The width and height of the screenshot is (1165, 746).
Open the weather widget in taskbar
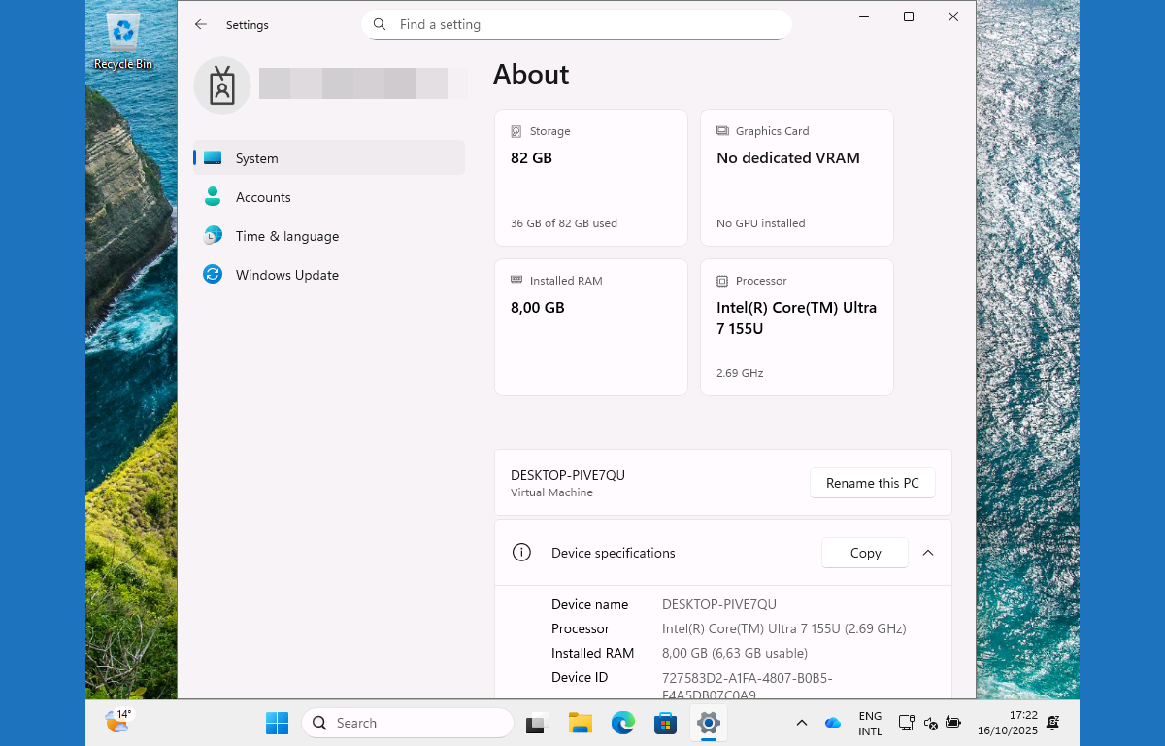(x=117, y=721)
